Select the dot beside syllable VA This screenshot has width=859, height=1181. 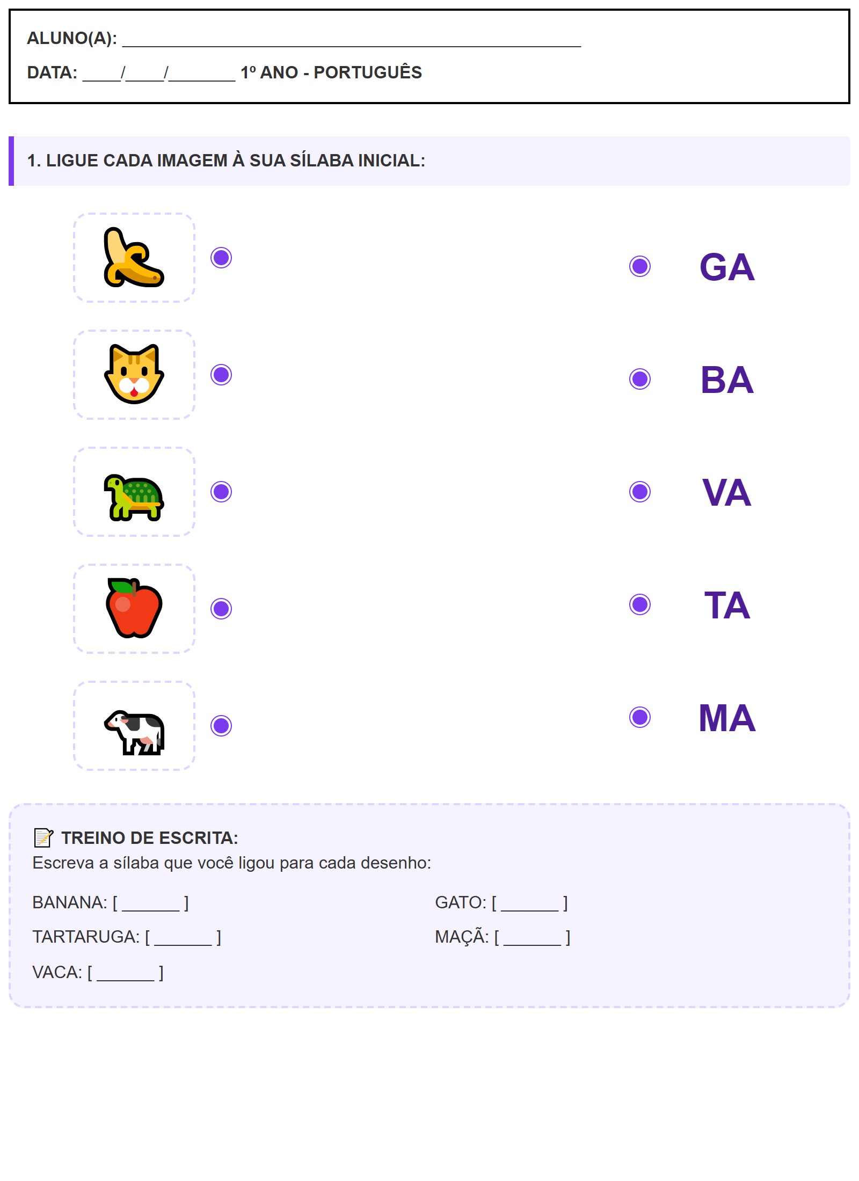[639, 492]
